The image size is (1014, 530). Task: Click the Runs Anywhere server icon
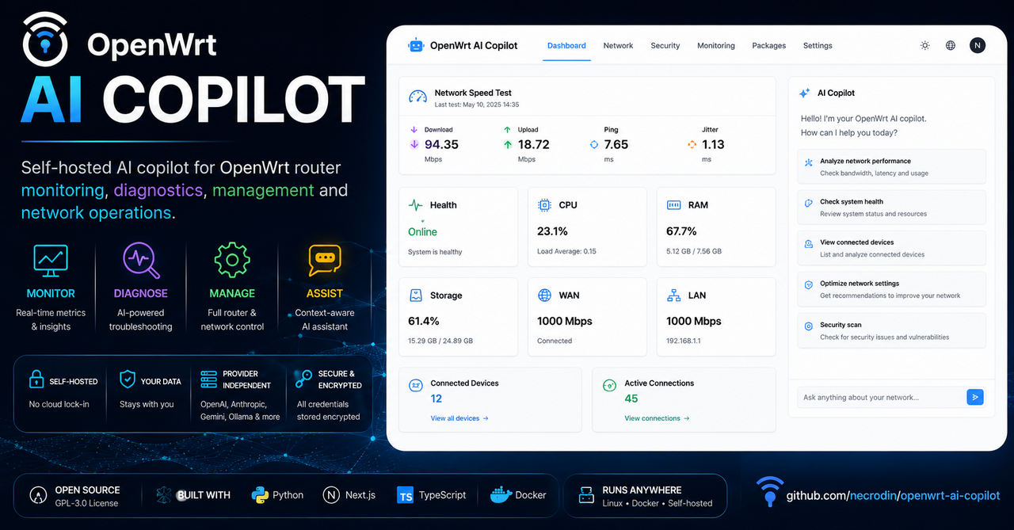coord(586,495)
